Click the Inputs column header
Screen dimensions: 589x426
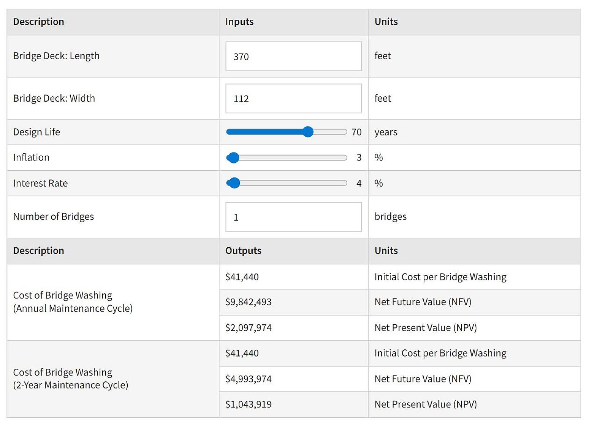239,22
